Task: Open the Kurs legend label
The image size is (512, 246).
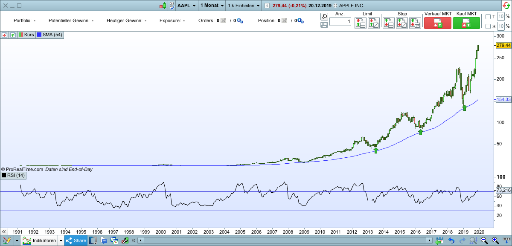Action: coord(26,35)
